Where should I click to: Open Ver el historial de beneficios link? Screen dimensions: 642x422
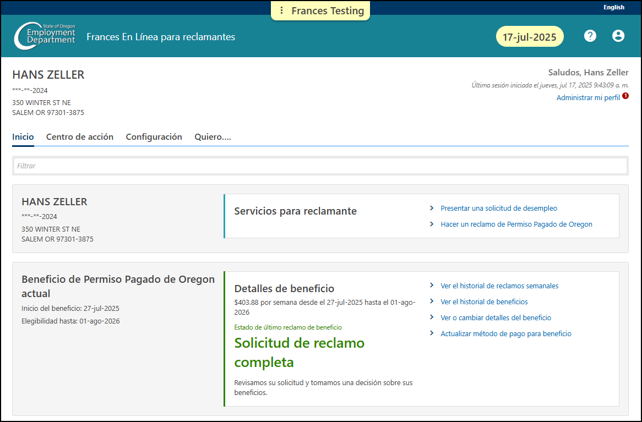coord(484,302)
